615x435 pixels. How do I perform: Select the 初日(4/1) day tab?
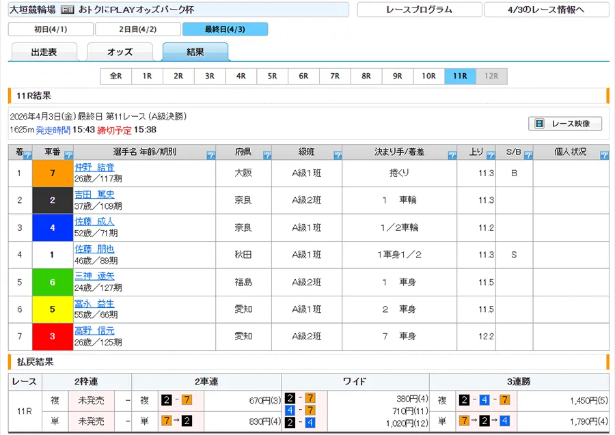coord(51,29)
